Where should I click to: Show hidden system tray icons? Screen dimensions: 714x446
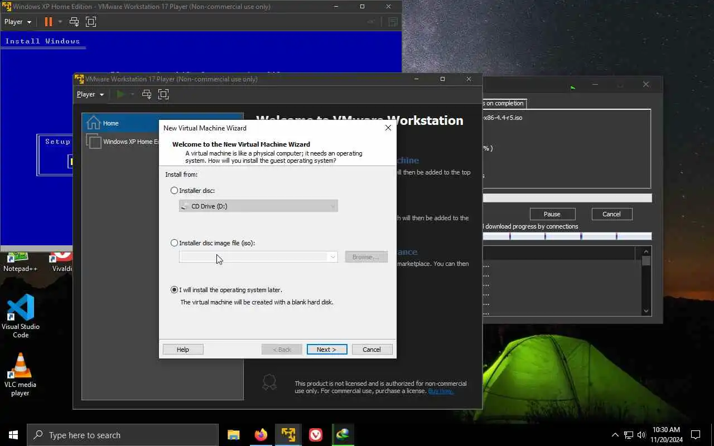(x=615, y=435)
